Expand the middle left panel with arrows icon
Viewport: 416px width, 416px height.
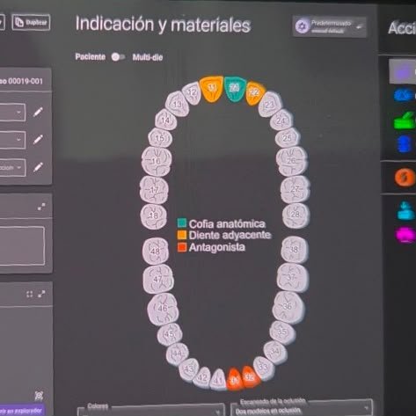(x=41, y=207)
